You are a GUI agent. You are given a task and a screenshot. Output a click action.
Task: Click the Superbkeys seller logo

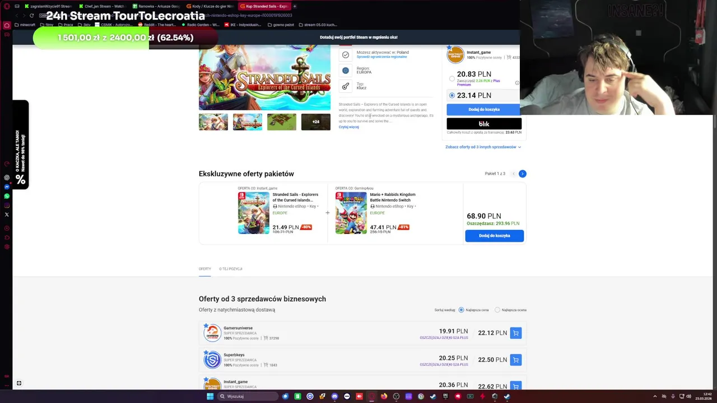click(212, 360)
